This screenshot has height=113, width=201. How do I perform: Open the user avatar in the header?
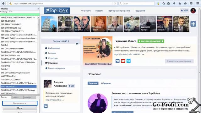point(193,11)
